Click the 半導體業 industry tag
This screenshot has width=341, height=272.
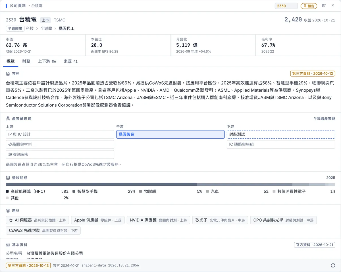15,28
